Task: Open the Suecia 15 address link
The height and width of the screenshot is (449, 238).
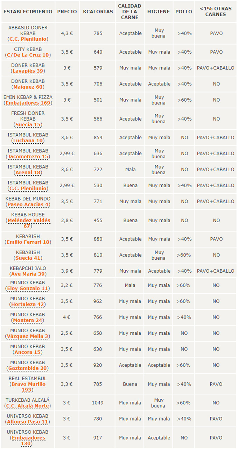Action: 28,124
